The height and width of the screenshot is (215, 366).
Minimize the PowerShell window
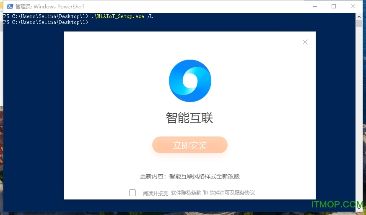314,6
